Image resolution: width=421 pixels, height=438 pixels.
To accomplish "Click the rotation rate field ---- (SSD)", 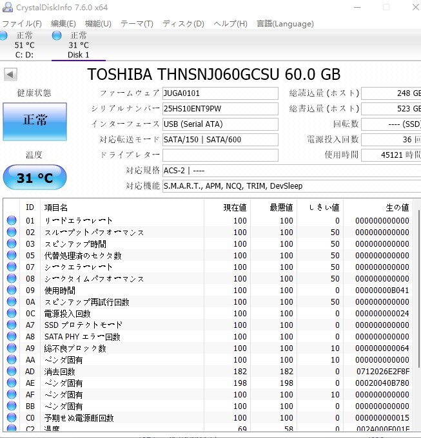I will pos(391,124).
